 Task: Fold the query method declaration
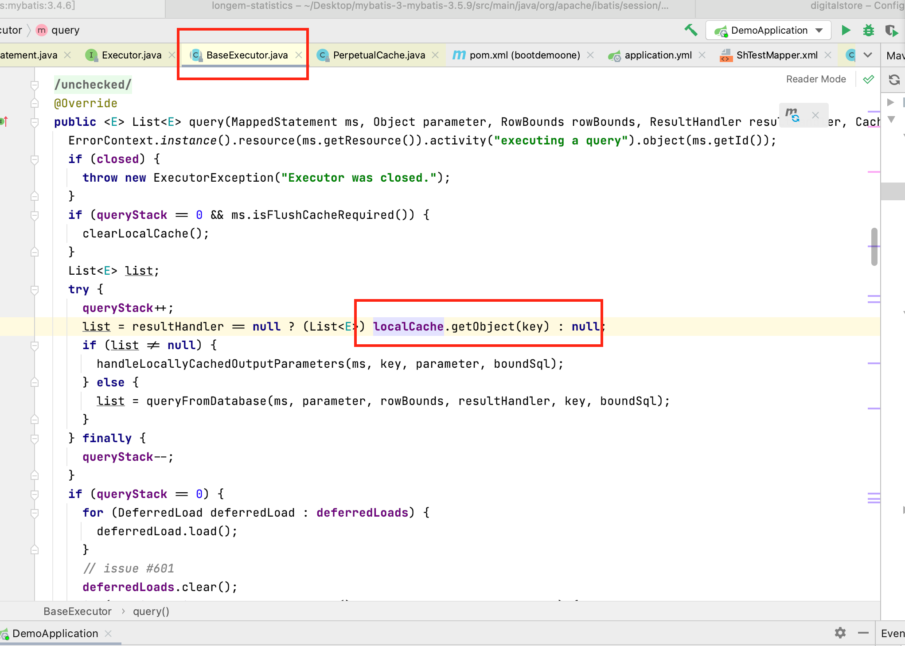coord(35,122)
